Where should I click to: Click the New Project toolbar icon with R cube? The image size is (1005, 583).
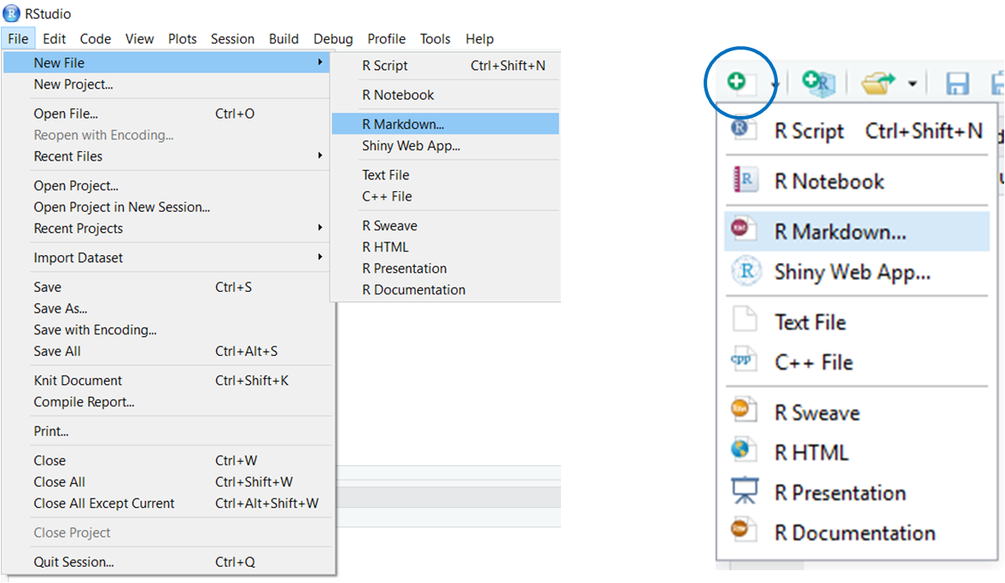pos(819,82)
